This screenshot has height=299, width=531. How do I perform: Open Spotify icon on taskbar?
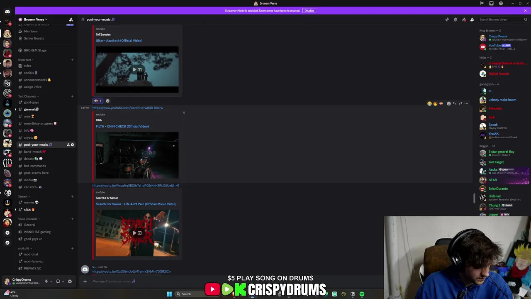click(362, 294)
